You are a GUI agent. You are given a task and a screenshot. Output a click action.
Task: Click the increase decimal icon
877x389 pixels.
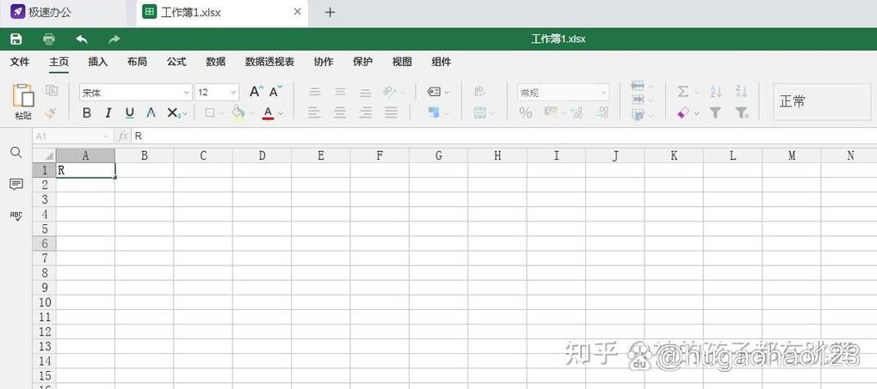point(602,112)
